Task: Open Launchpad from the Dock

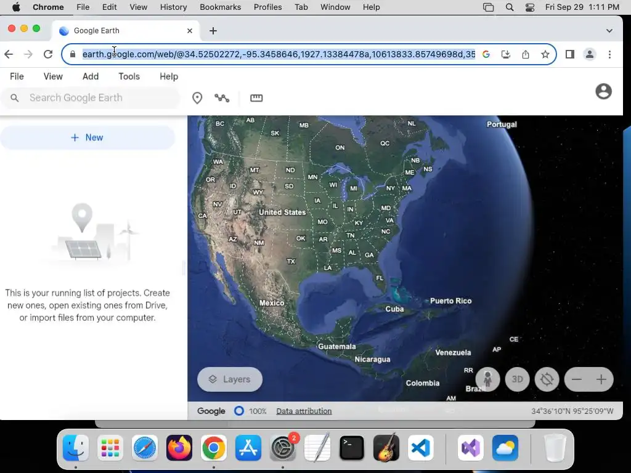Action: coord(110,448)
